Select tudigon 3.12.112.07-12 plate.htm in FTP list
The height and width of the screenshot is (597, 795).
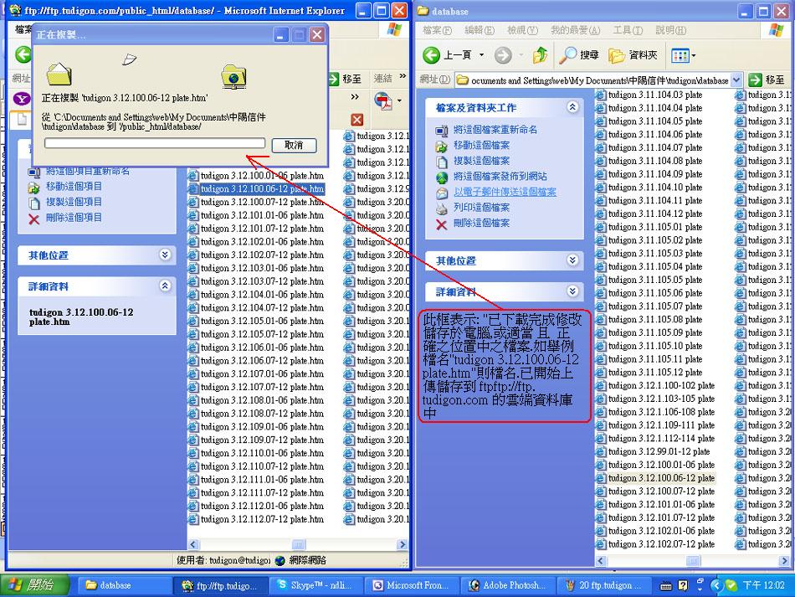click(256, 519)
